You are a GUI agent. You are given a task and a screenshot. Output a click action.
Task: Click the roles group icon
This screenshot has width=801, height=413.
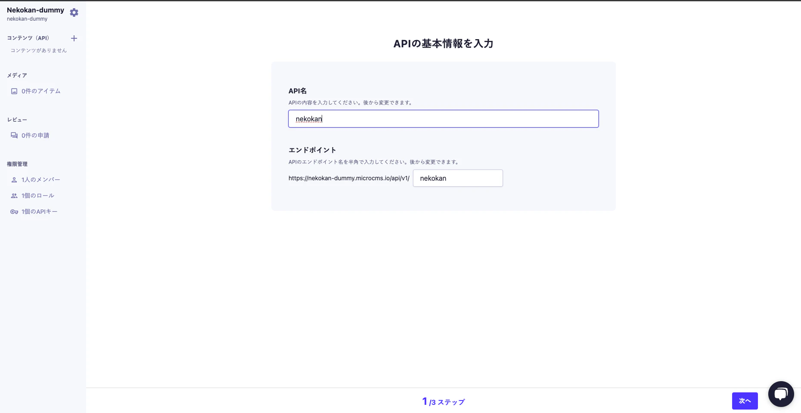point(14,196)
